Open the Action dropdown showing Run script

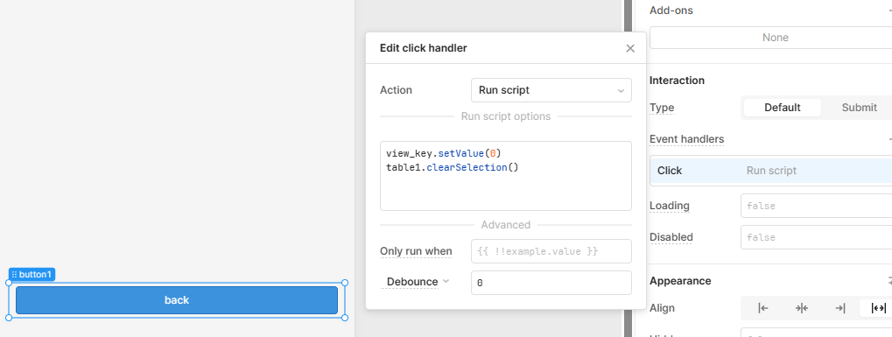click(551, 90)
